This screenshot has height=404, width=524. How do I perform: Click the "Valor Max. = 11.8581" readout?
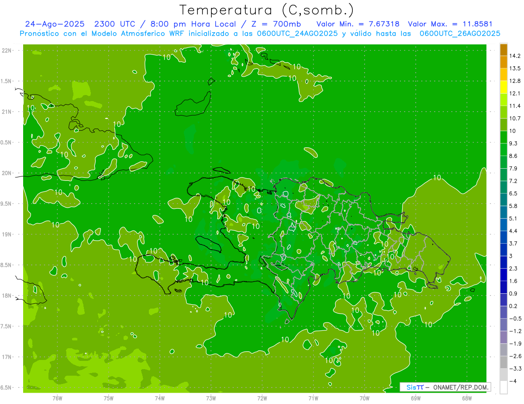(450, 24)
